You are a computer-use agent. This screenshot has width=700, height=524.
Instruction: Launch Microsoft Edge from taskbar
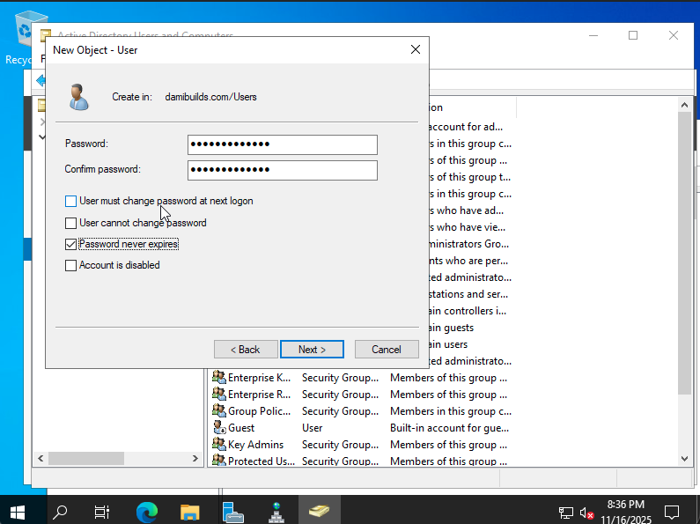(147, 512)
